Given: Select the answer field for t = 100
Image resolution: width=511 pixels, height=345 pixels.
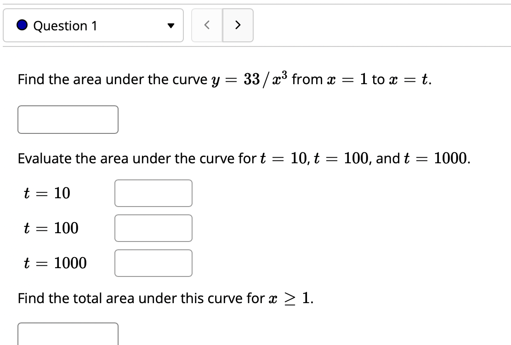Looking at the screenshot, I should pos(153,228).
